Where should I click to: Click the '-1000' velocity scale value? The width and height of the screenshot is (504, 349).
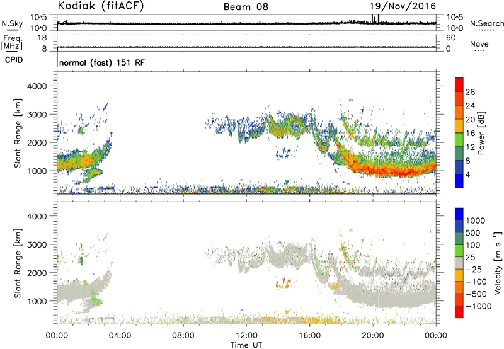[478, 306]
